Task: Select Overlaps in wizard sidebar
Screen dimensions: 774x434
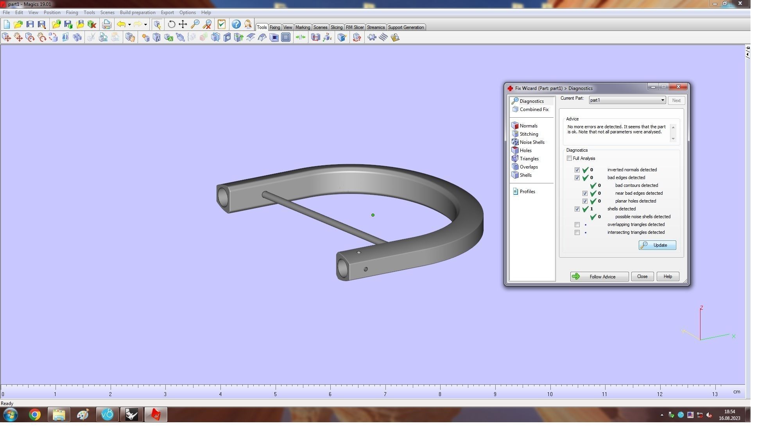Action: coord(525,167)
